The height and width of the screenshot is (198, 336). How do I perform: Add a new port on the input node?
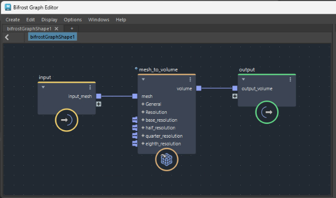pyautogui.click(x=98, y=104)
